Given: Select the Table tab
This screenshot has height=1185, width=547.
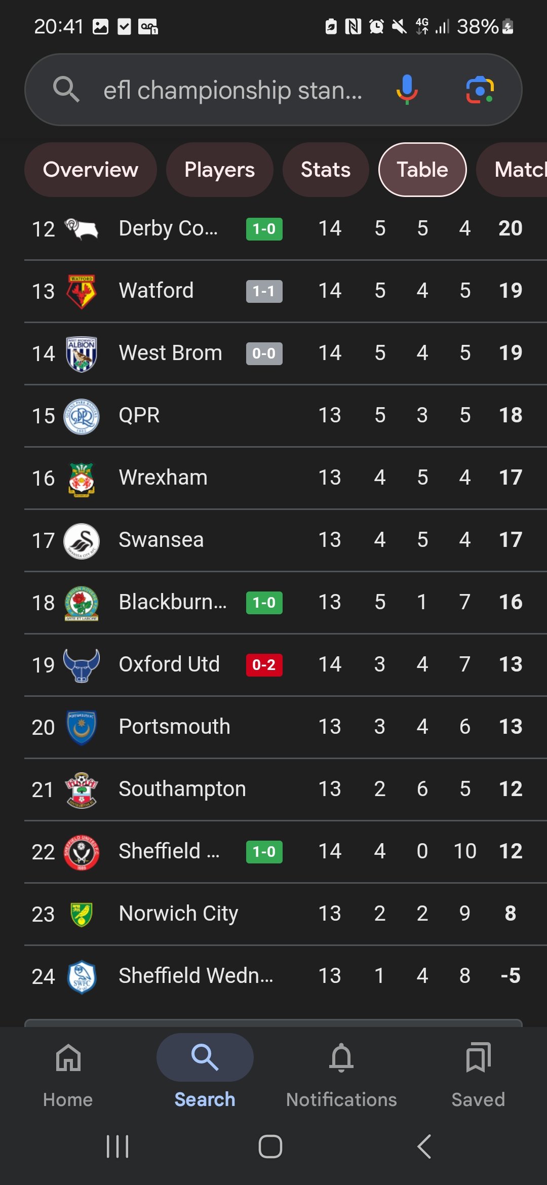Looking at the screenshot, I should 422,170.
